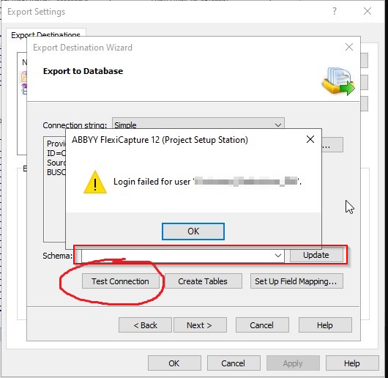The image size is (388, 378).
Task: Open Set Up Field Mapping dialog
Action: [296, 281]
